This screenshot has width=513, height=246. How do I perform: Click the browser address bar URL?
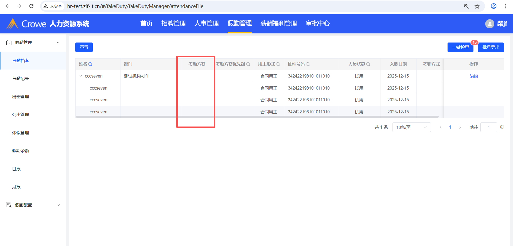tap(135, 6)
